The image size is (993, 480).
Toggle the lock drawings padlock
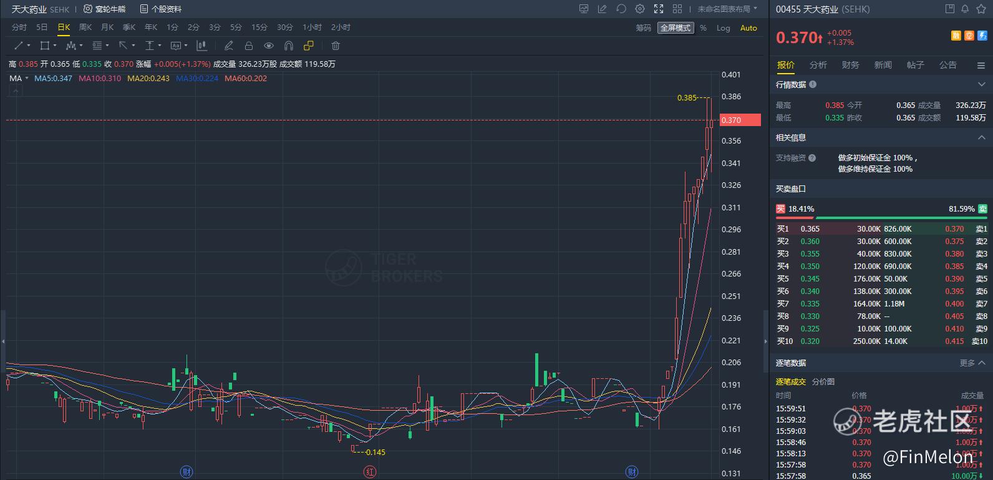pos(249,46)
